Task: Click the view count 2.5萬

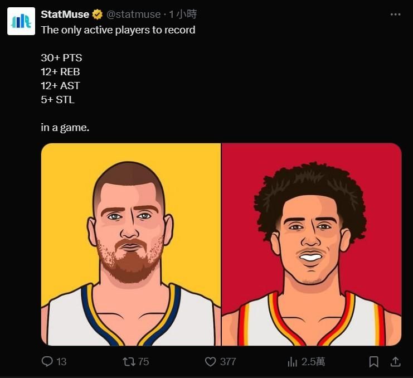Action: click(x=313, y=362)
